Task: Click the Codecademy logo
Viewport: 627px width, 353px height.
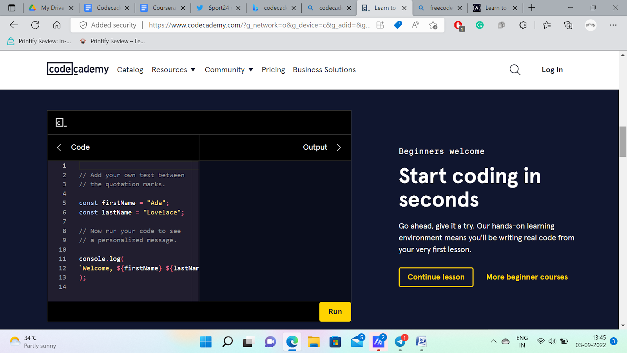Action: [x=78, y=69]
